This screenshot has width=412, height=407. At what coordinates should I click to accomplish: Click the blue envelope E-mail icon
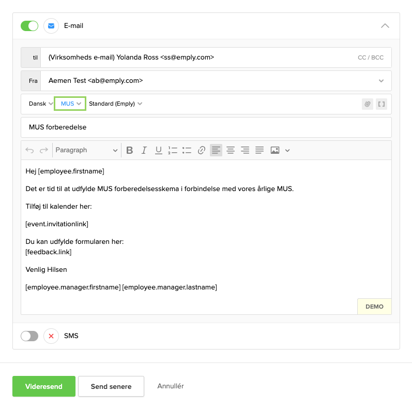[x=51, y=26]
